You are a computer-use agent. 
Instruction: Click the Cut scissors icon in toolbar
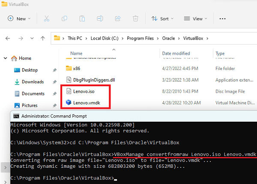click(47, 19)
